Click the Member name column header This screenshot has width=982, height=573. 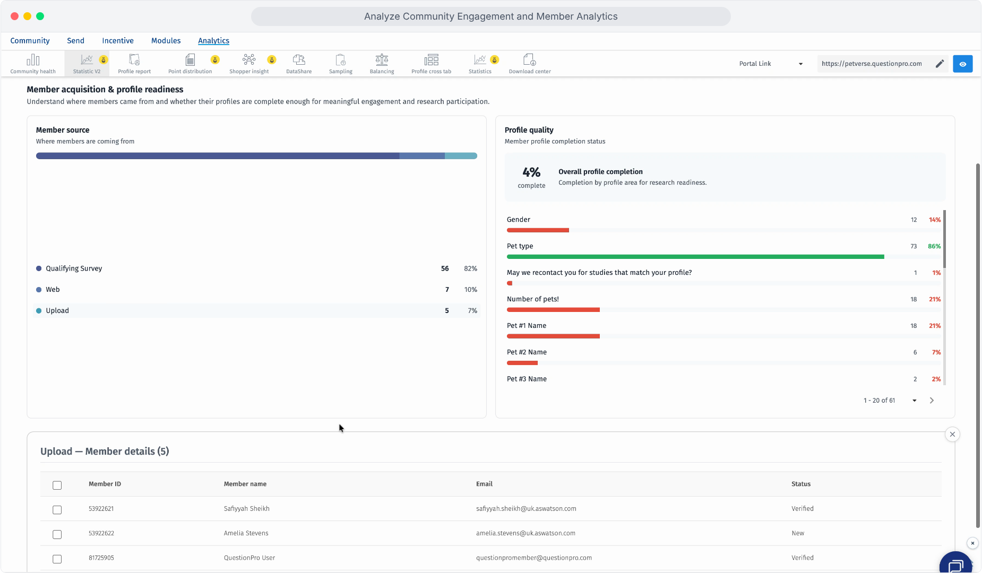[x=245, y=484]
